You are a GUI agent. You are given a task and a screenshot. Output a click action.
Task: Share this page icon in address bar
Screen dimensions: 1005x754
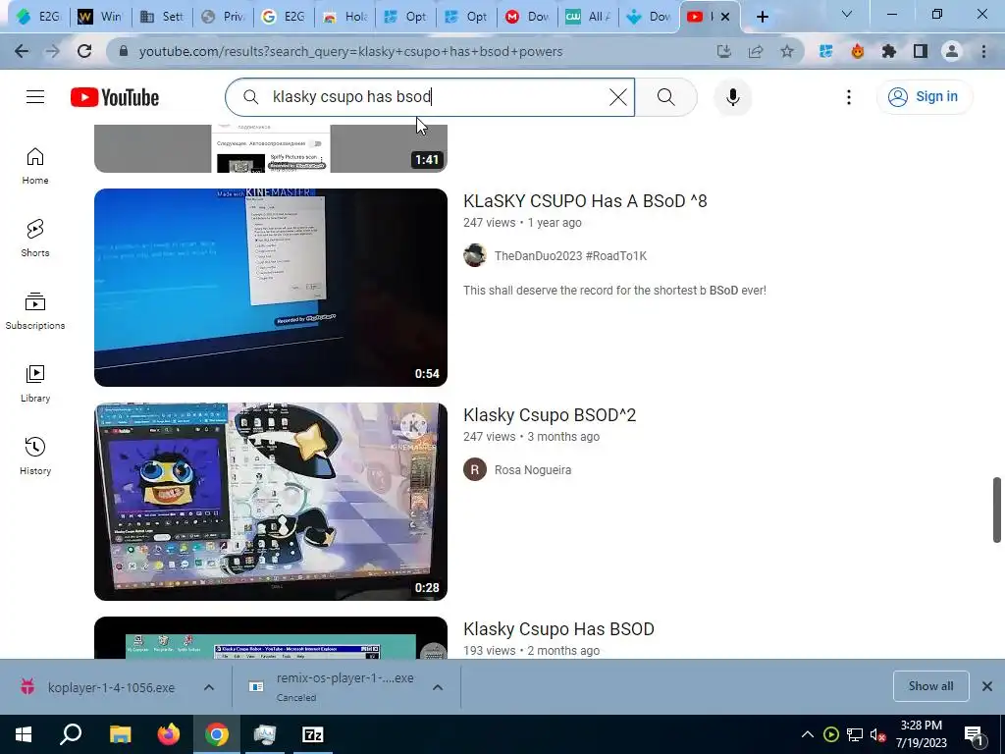point(755,51)
